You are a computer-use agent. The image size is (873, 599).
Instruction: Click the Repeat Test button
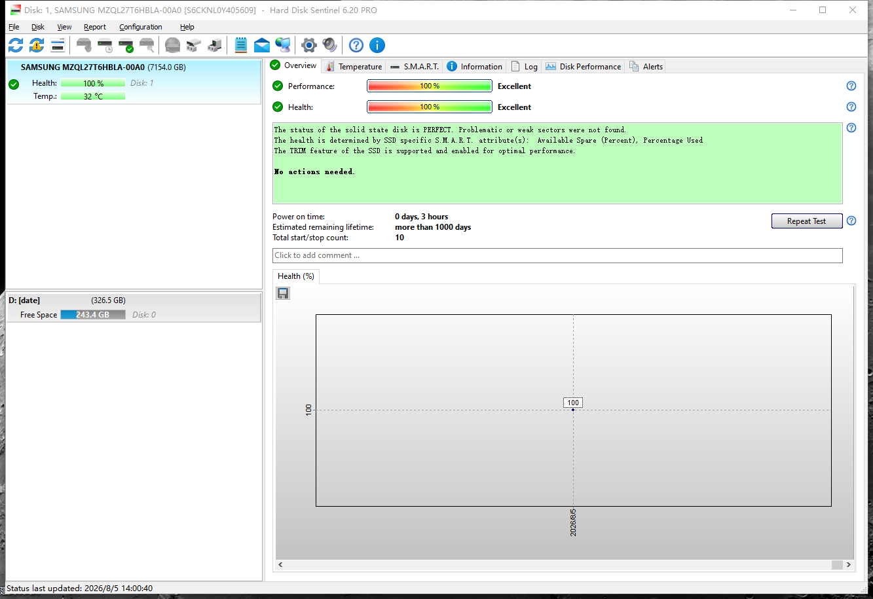807,221
